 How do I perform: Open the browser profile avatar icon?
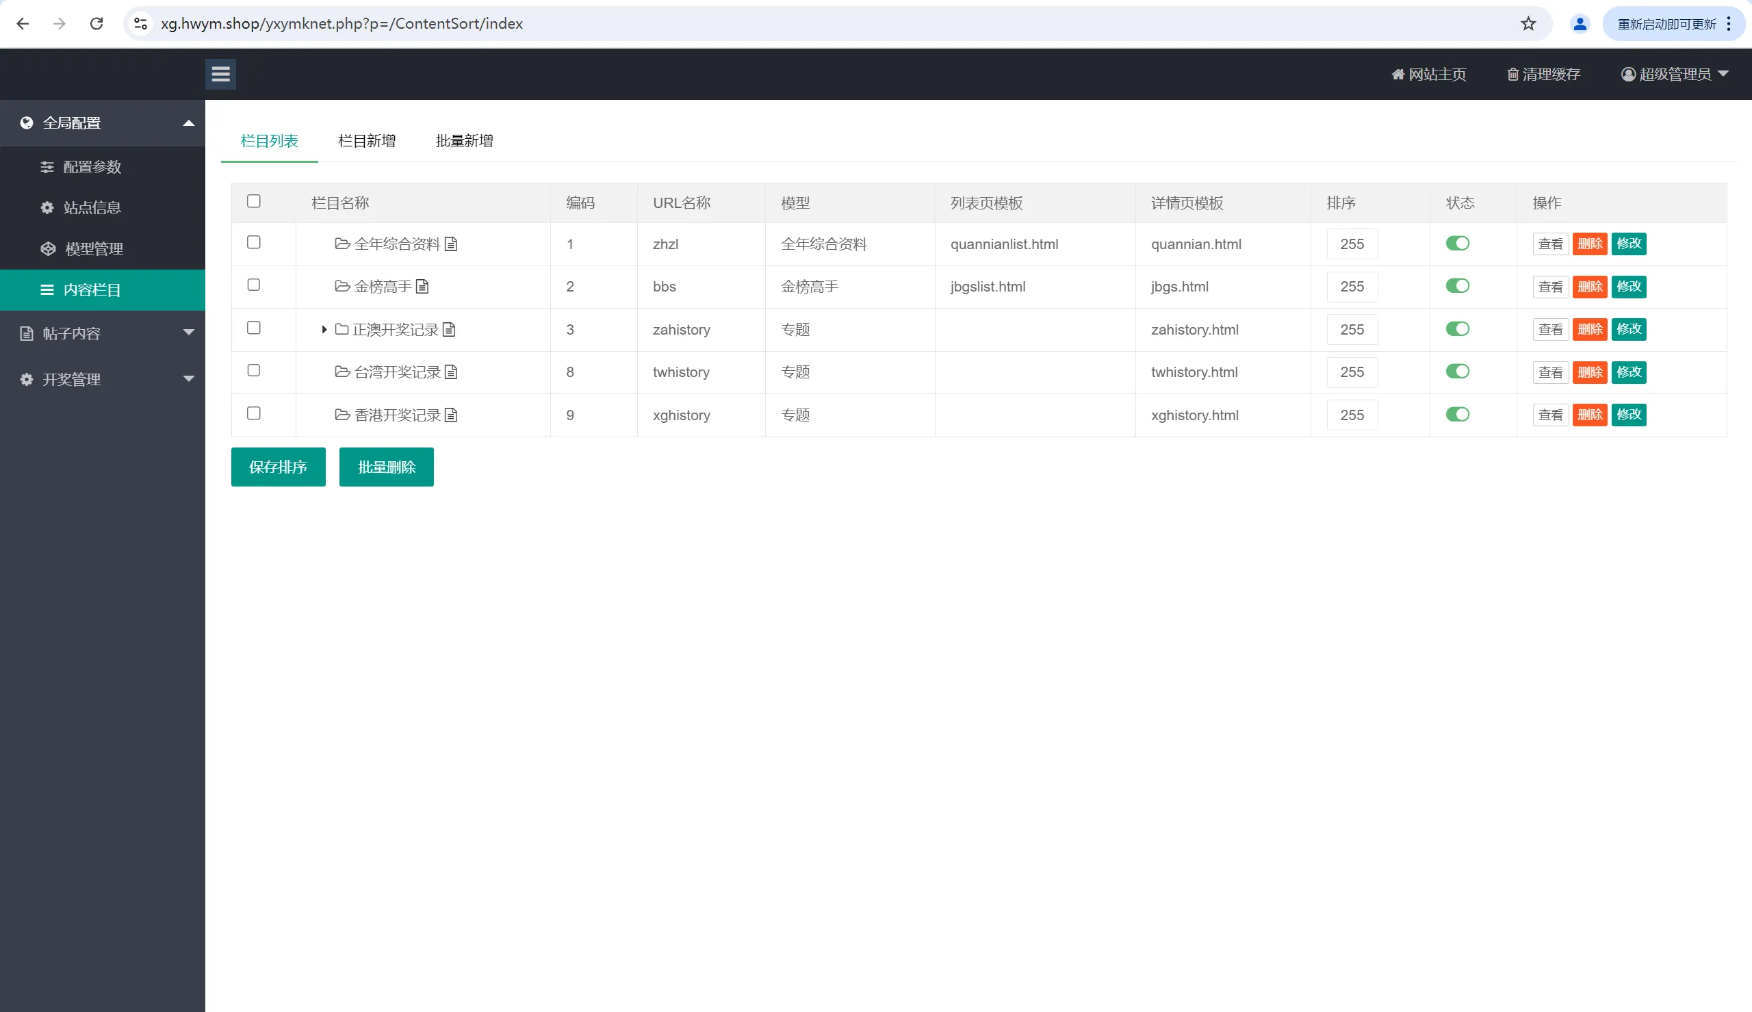click(x=1580, y=24)
